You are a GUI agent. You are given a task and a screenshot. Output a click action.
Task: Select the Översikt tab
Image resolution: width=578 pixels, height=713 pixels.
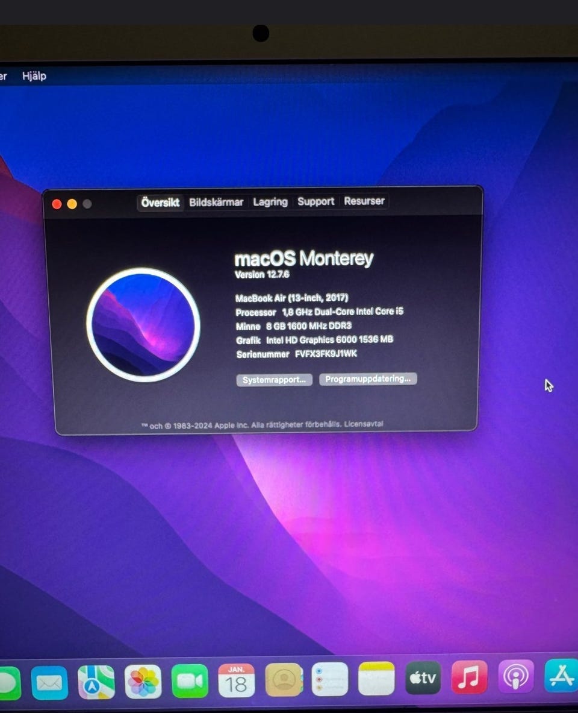tap(160, 203)
